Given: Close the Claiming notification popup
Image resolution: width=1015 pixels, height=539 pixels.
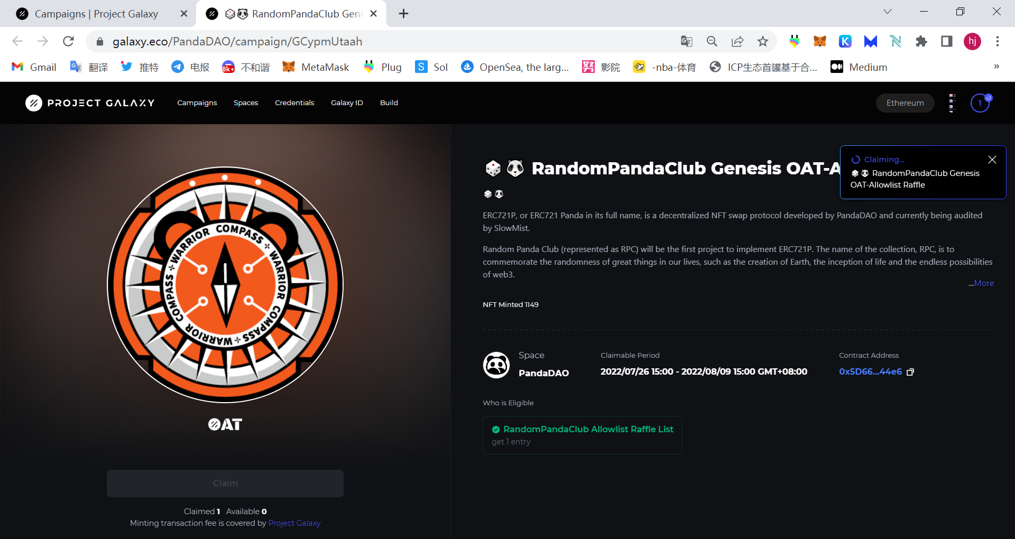Looking at the screenshot, I should click(x=992, y=160).
